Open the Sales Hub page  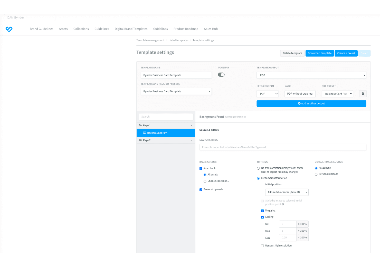coord(211,29)
